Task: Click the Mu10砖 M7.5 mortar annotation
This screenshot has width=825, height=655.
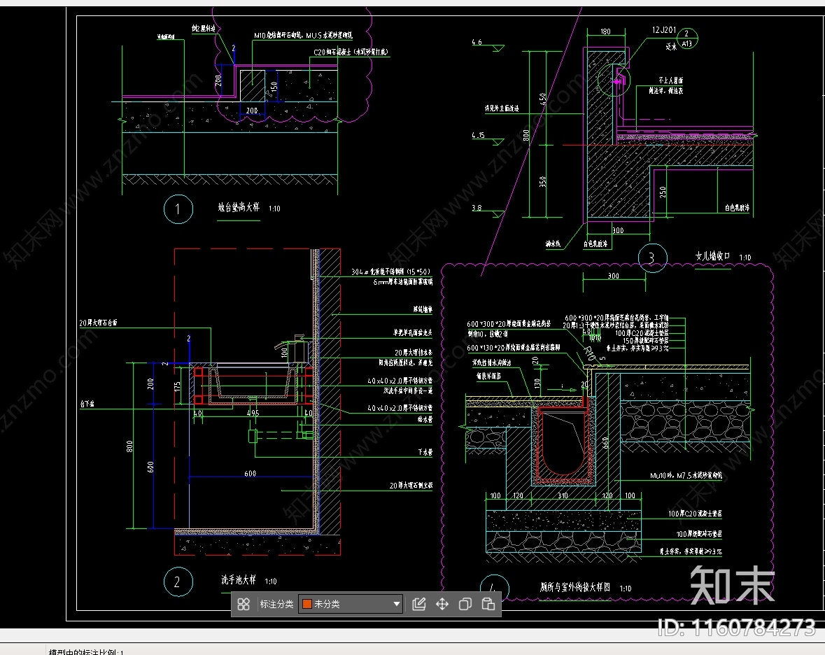Action: [686, 476]
